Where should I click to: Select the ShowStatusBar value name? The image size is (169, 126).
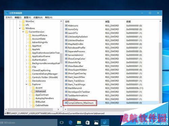point(75,66)
